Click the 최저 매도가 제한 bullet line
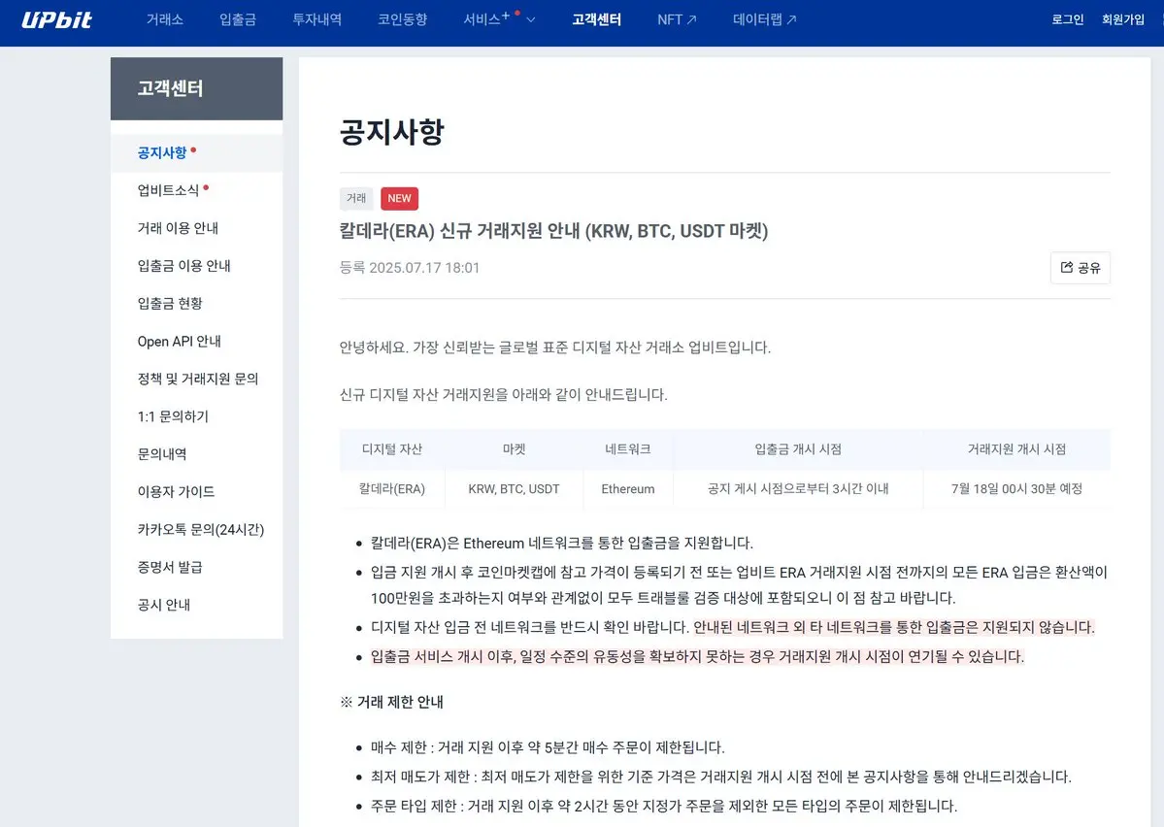 coord(720,777)
